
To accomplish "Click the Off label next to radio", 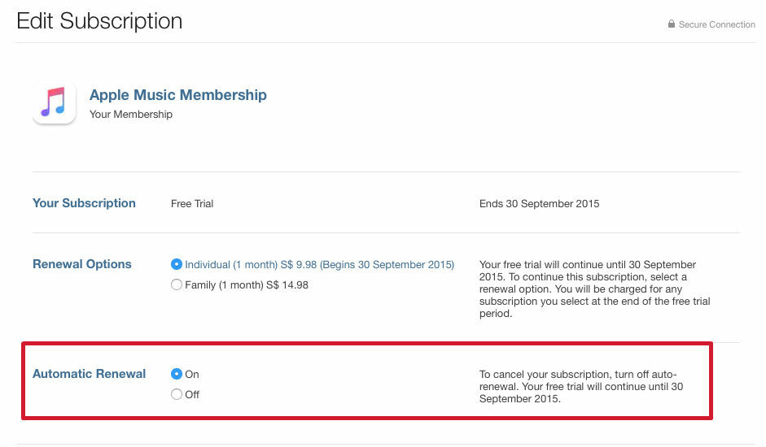I will [192, 394].
